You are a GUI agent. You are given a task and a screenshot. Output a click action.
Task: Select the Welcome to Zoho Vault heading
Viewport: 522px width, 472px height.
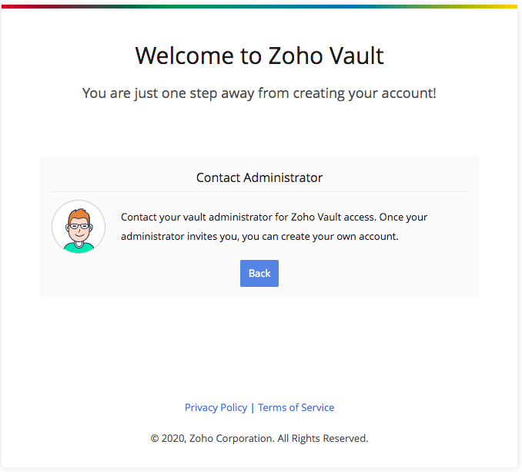259,56
